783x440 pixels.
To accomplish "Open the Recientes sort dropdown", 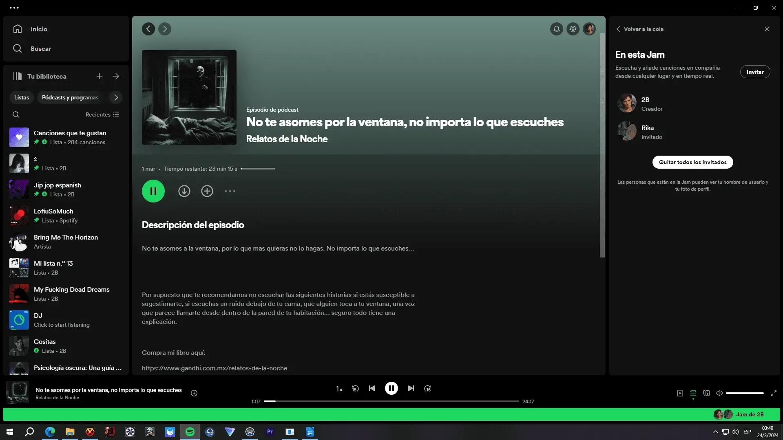I will tap(102, 114).
